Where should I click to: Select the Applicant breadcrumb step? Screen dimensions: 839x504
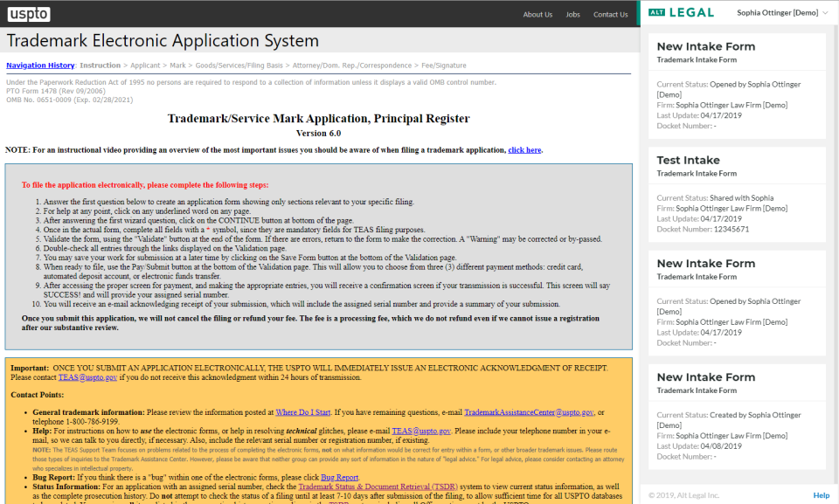(145, 66)
